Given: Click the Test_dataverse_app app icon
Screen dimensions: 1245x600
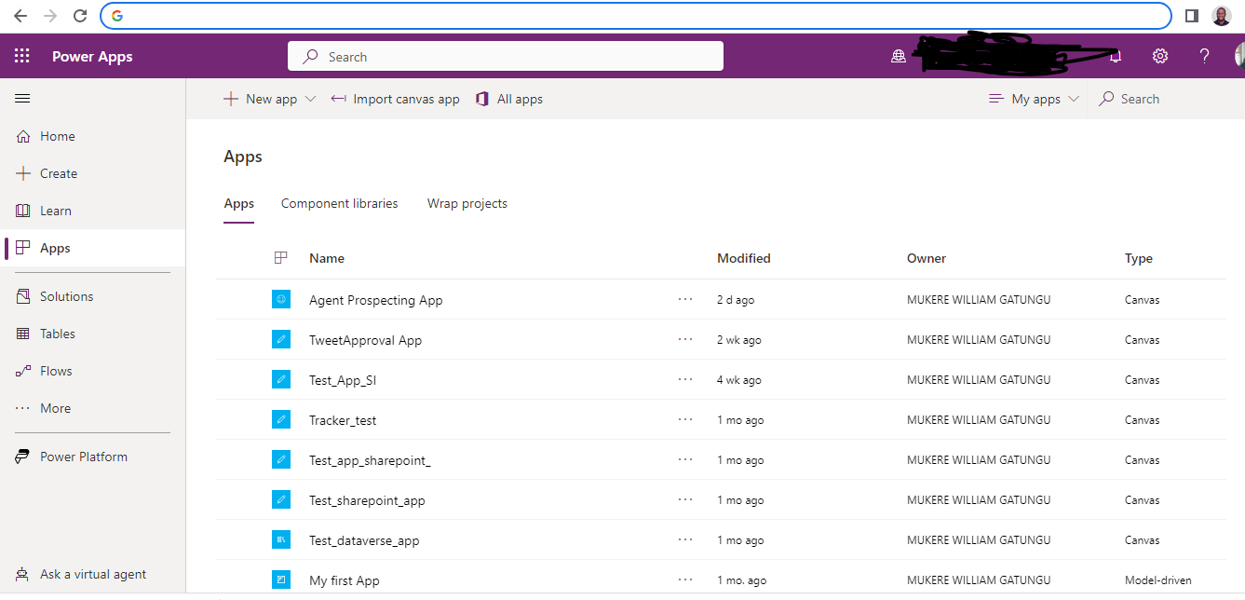Looking at the screenshot, I should click(x=281, y=539).
